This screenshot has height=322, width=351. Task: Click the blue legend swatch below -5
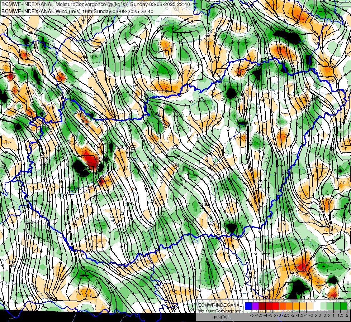[x=248, y=306]
